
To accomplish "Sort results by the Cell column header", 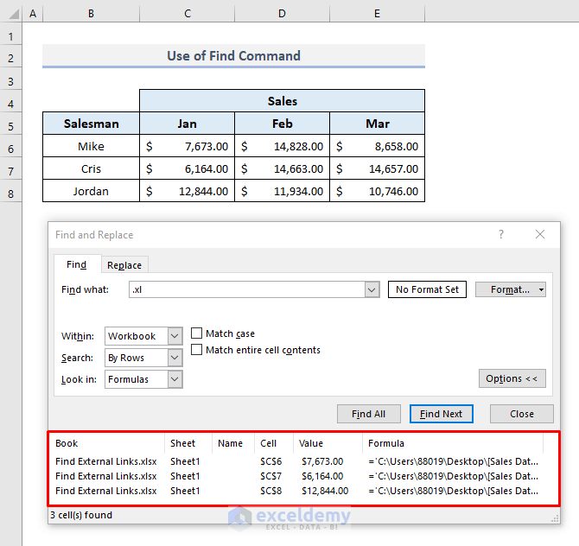I will (x=274, y=443).
